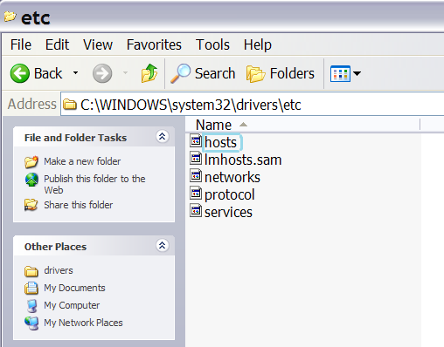Open the drivers folder link
Screen dimensions: 444x347
[59, 270]
